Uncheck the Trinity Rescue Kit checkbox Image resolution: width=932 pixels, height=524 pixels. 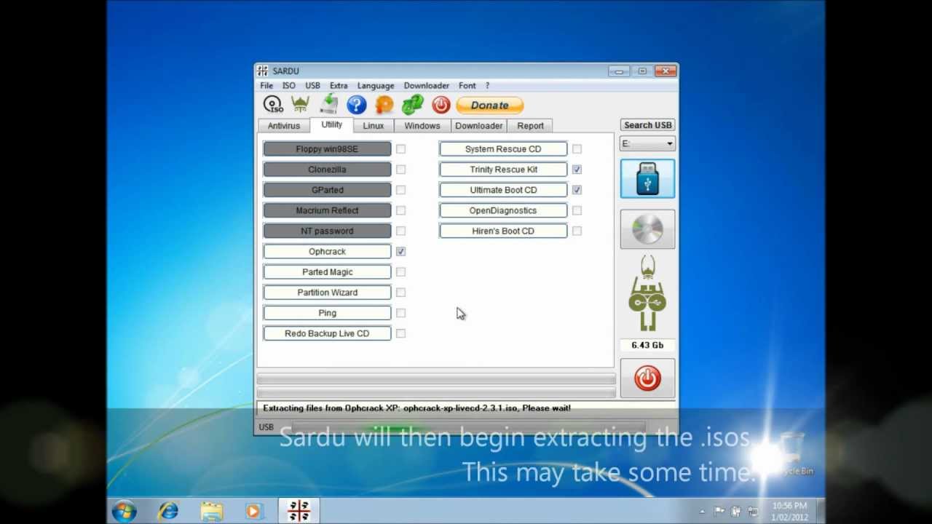(577, 169)
